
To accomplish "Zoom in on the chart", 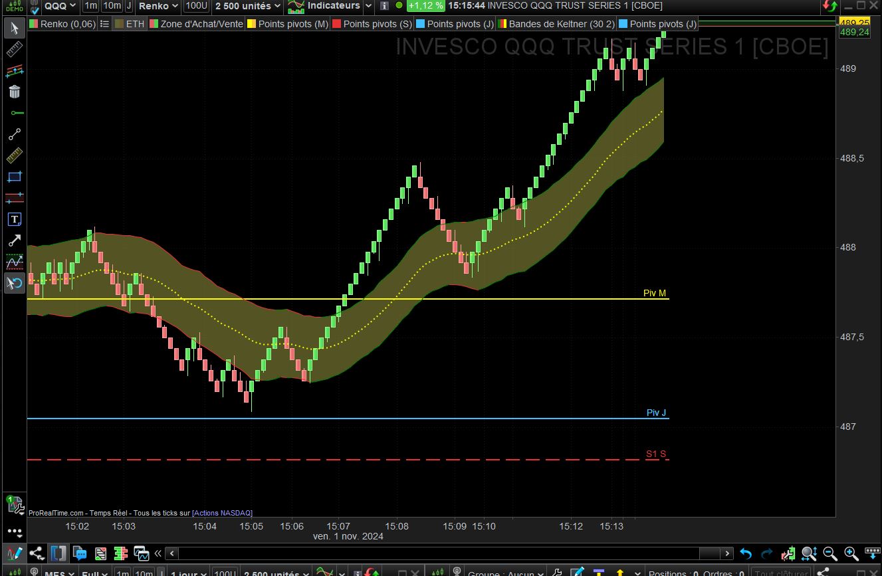I will click(851, 553).
